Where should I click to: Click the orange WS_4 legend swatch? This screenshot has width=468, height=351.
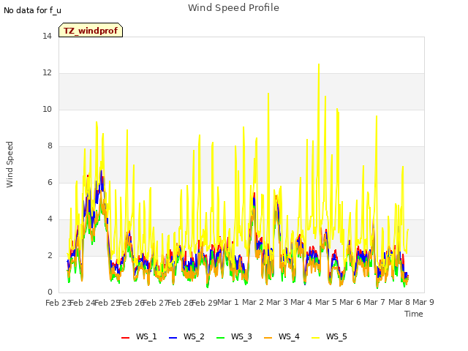tap(268, 338)
